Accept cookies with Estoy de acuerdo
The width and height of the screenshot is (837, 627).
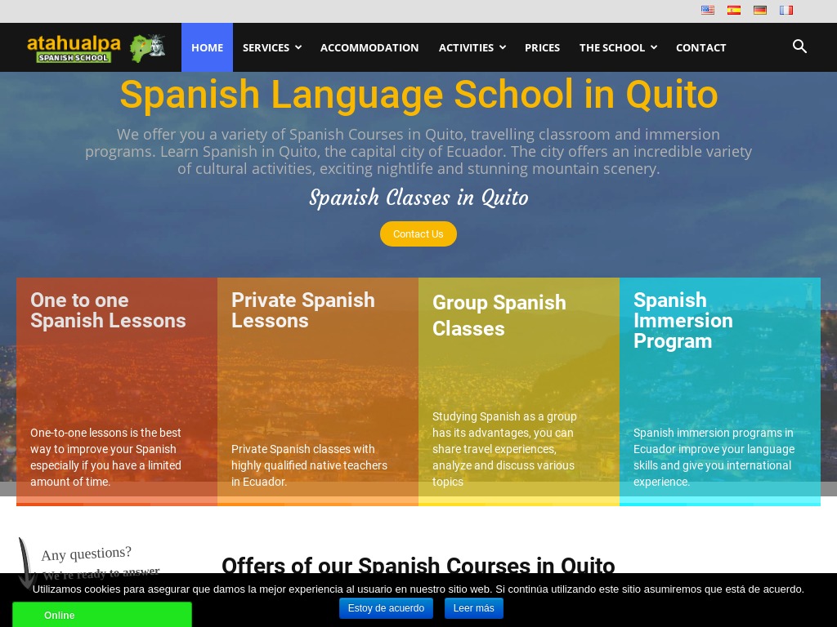[x=386, y=608]
